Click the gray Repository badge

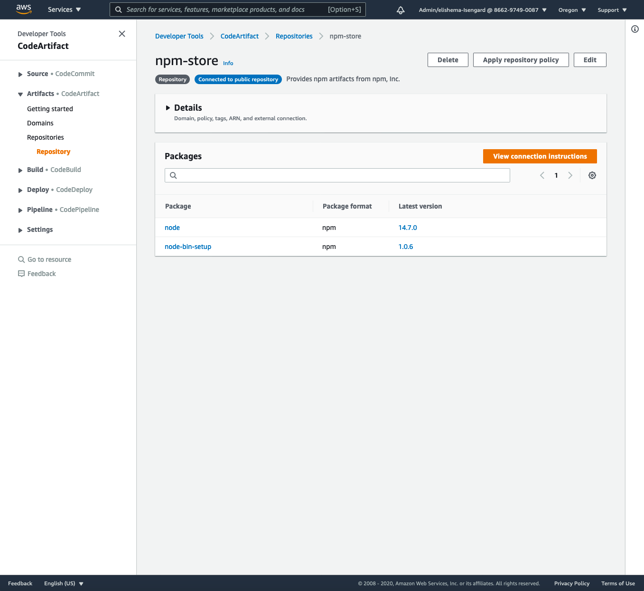click(173, 79)
